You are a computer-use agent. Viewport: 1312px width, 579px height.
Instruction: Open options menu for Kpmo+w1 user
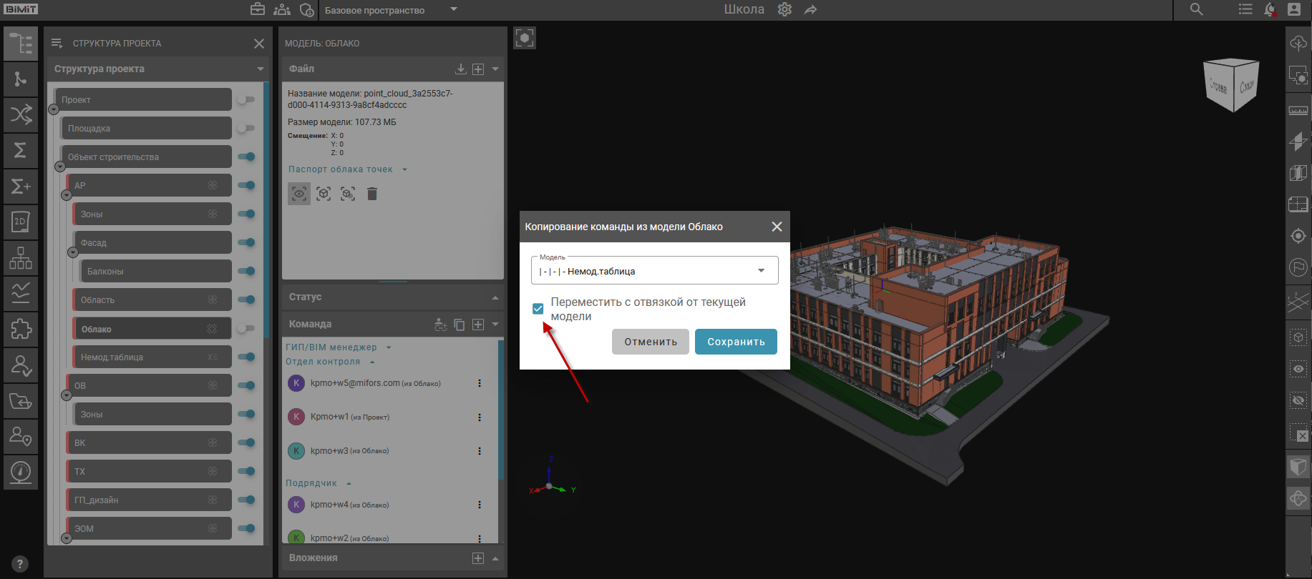click(480, 417)
